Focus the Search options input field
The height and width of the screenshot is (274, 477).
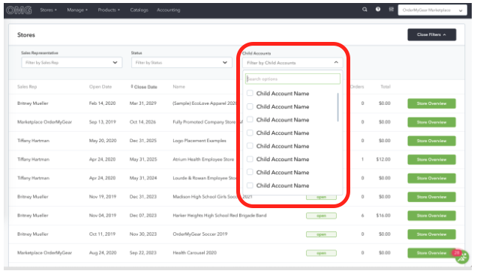[x=292, y=79]
